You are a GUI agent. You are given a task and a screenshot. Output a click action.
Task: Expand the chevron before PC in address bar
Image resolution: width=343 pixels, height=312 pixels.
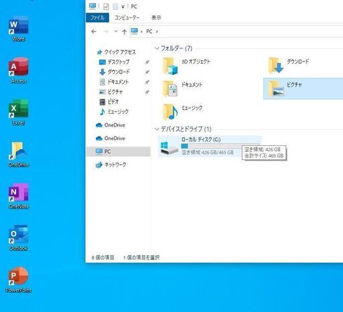pyautogui.click(x=141, y=31)
